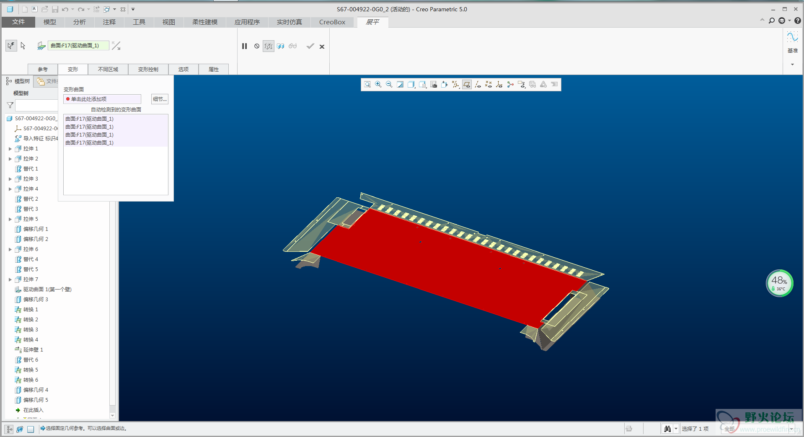Cancel the feature with the X icon

(x=322, y=47)
